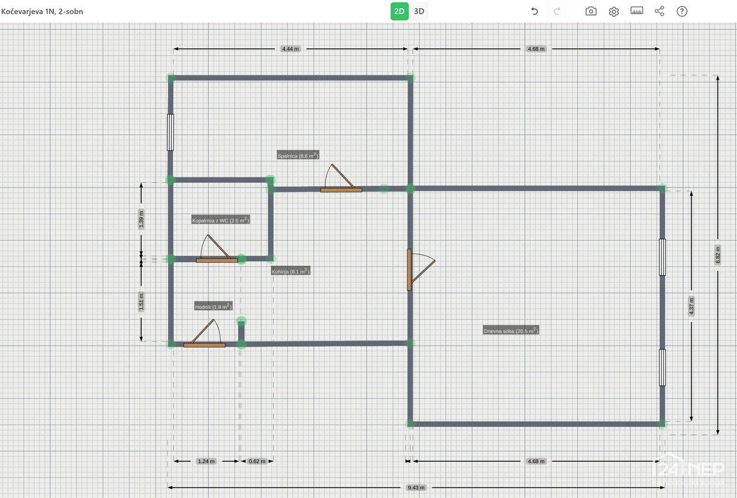Select the Kopalnica z WC room label
737x498 pixels.
tap(221, 220)
